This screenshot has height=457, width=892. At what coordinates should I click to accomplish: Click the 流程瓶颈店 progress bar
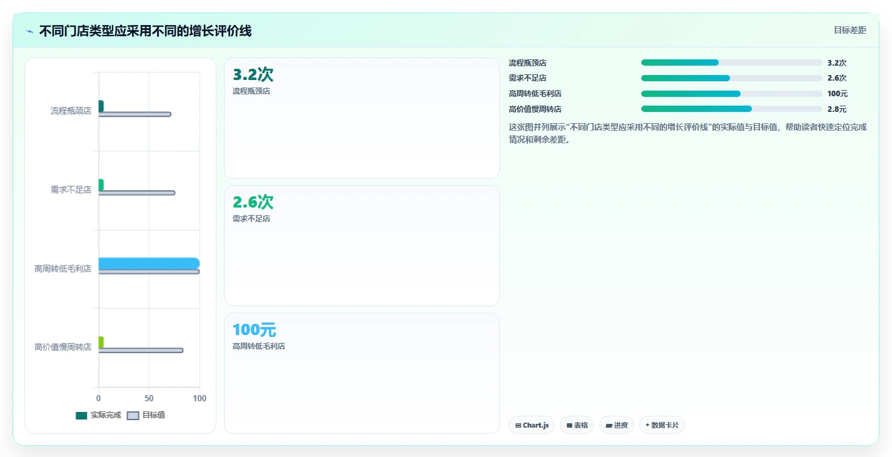[732, 63]
